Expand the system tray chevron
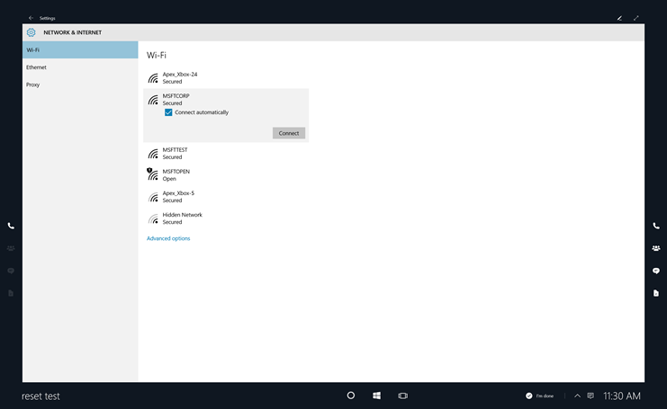Screen dimensions: 667x409 point(577,396)
